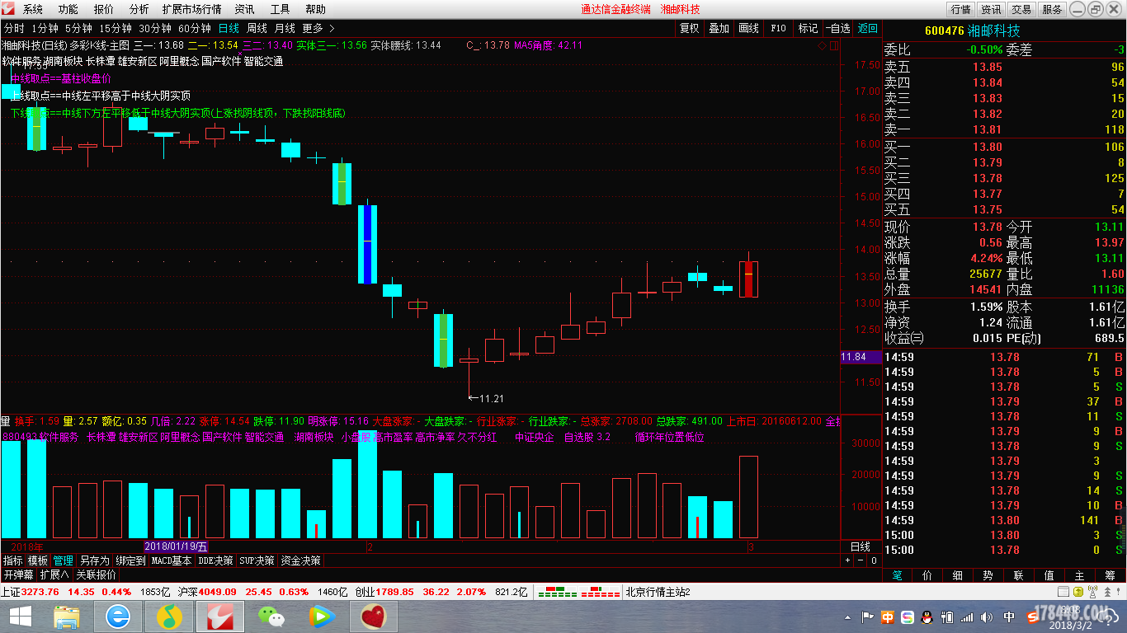Expand the 更多 periods list
This screenshot has width=1127, height=633.
tap(318, 28)
